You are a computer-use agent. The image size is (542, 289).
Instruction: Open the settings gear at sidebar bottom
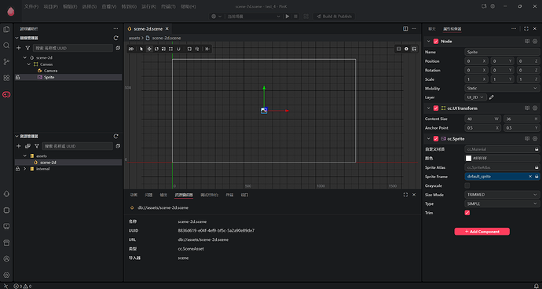6,275
